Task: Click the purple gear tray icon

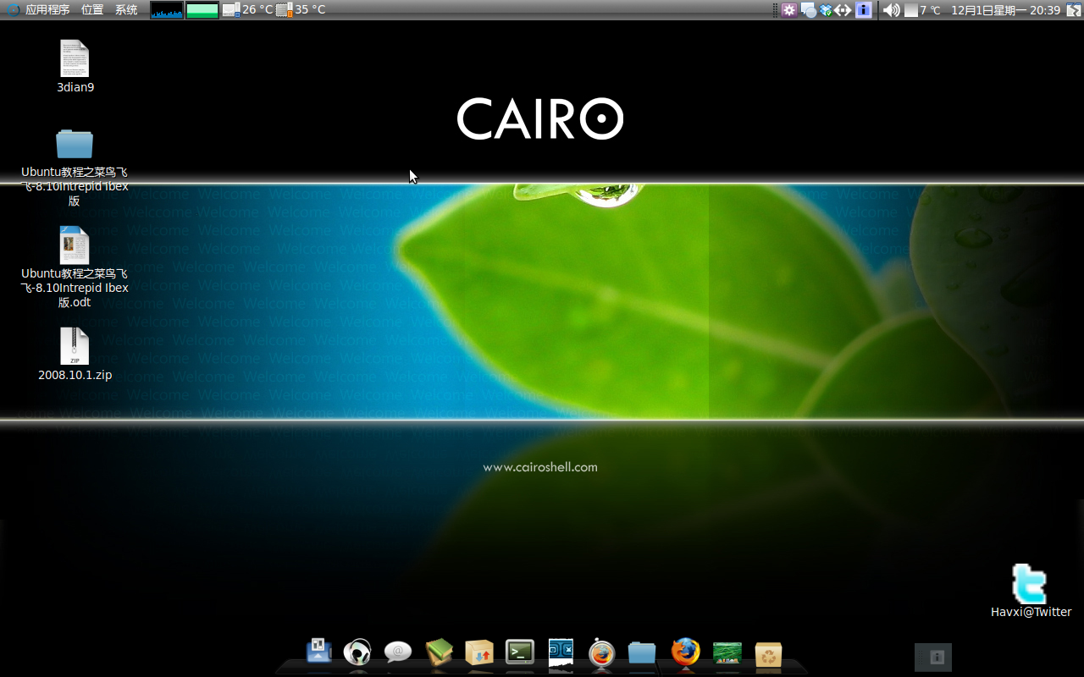Action: pyautogui.click(x=788, y=10)
